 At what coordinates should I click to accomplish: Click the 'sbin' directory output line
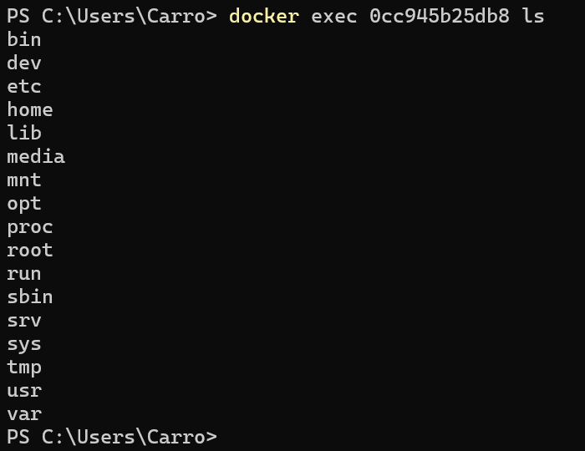pos(30,297)
